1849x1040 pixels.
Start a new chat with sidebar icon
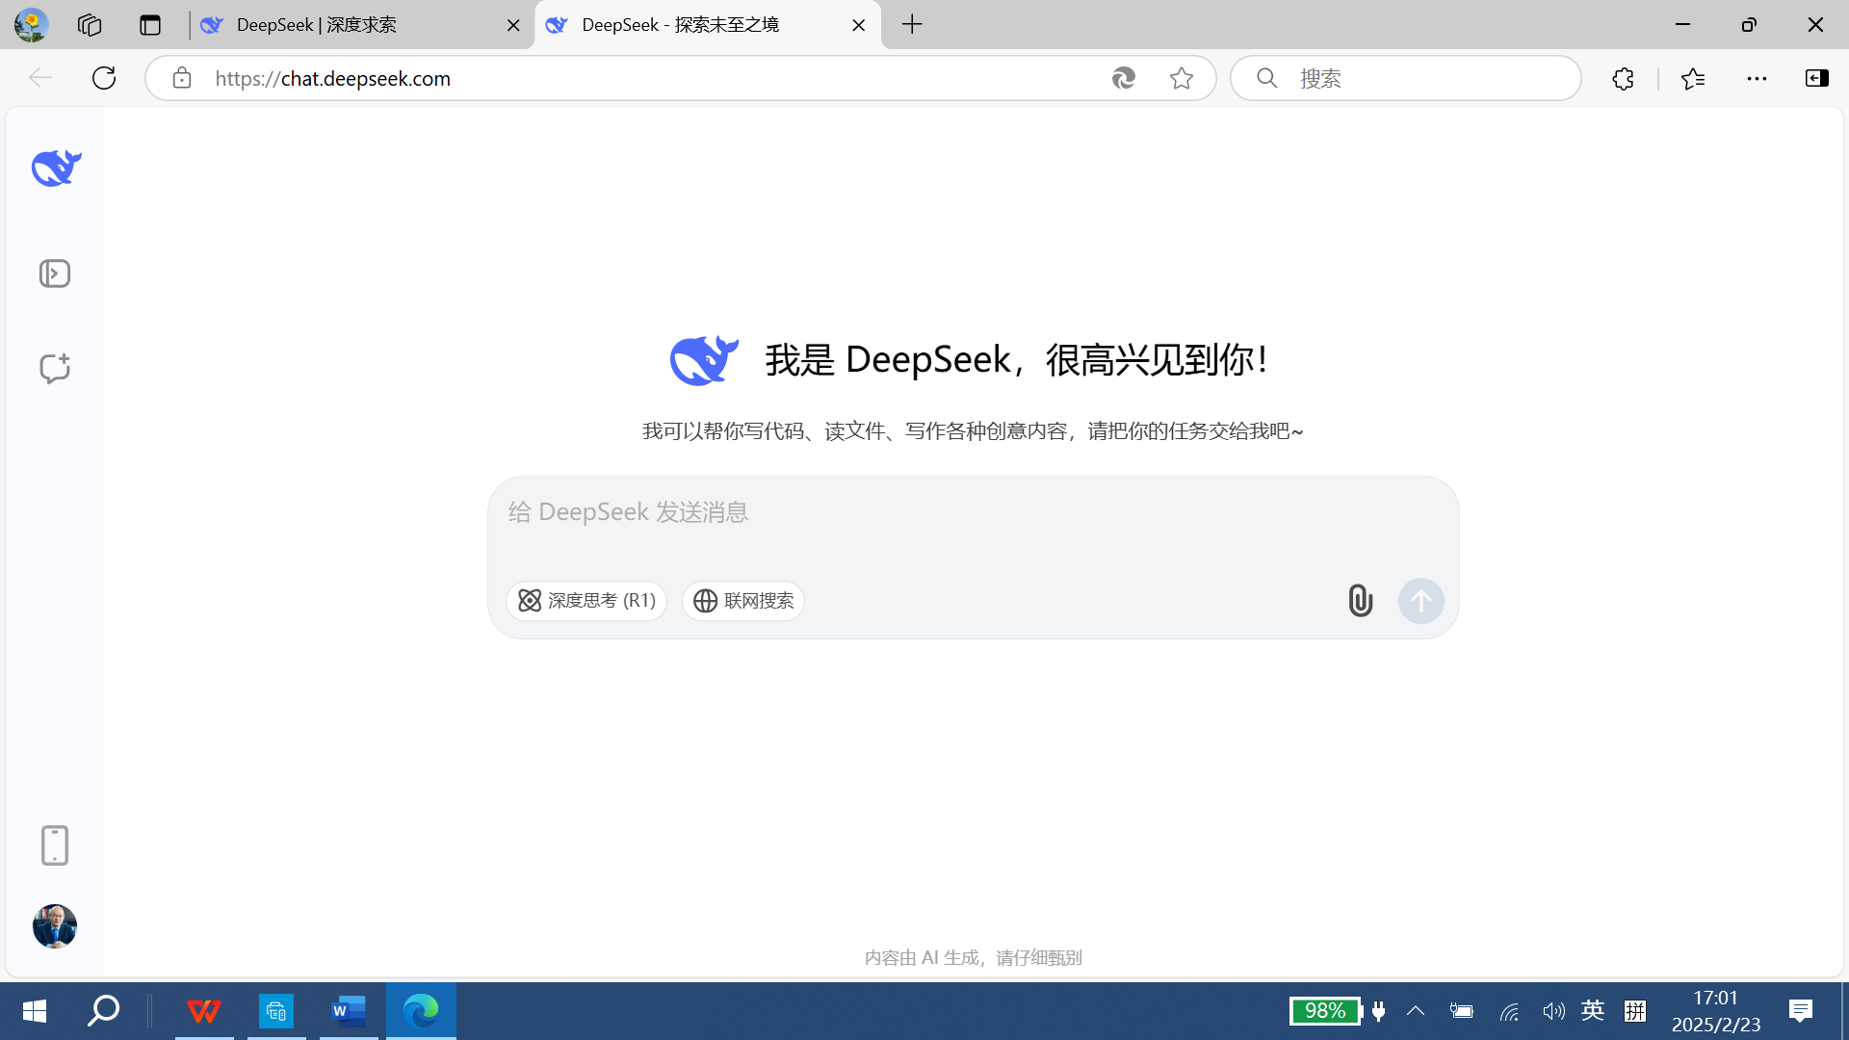coord(55,368)
